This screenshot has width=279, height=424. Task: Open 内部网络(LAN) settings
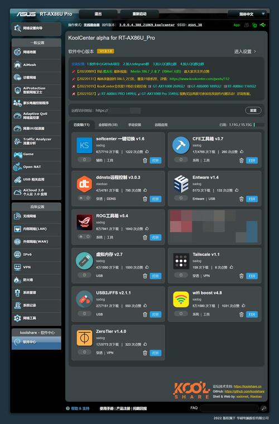pos(36,229)
